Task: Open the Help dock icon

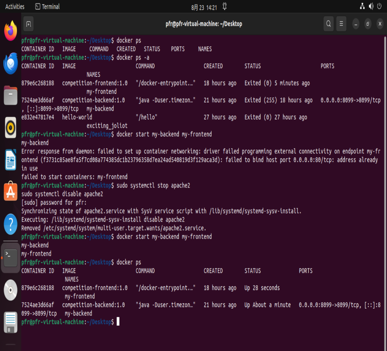Action: click(x=11, y=224)
